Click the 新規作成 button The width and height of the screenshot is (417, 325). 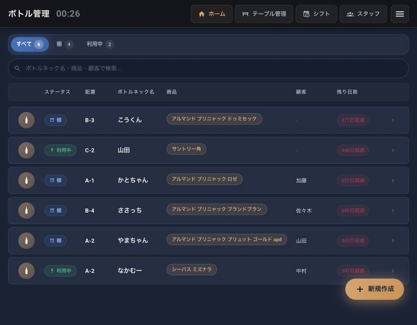tap(375, 289)
